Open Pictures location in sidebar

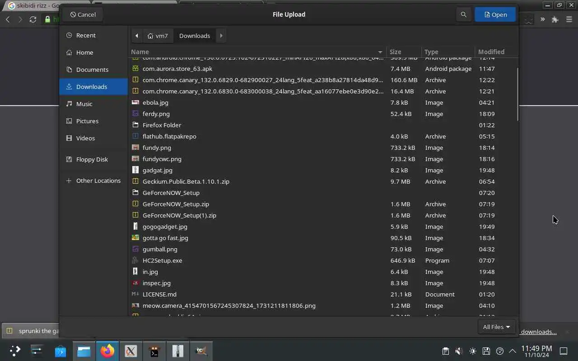coord(93,121)
